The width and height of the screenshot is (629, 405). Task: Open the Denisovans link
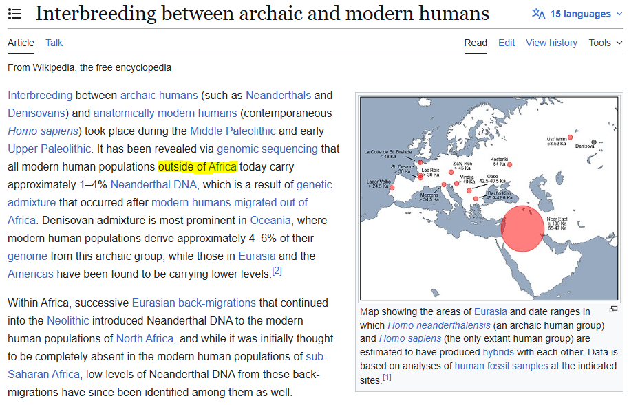pos(36,113)
